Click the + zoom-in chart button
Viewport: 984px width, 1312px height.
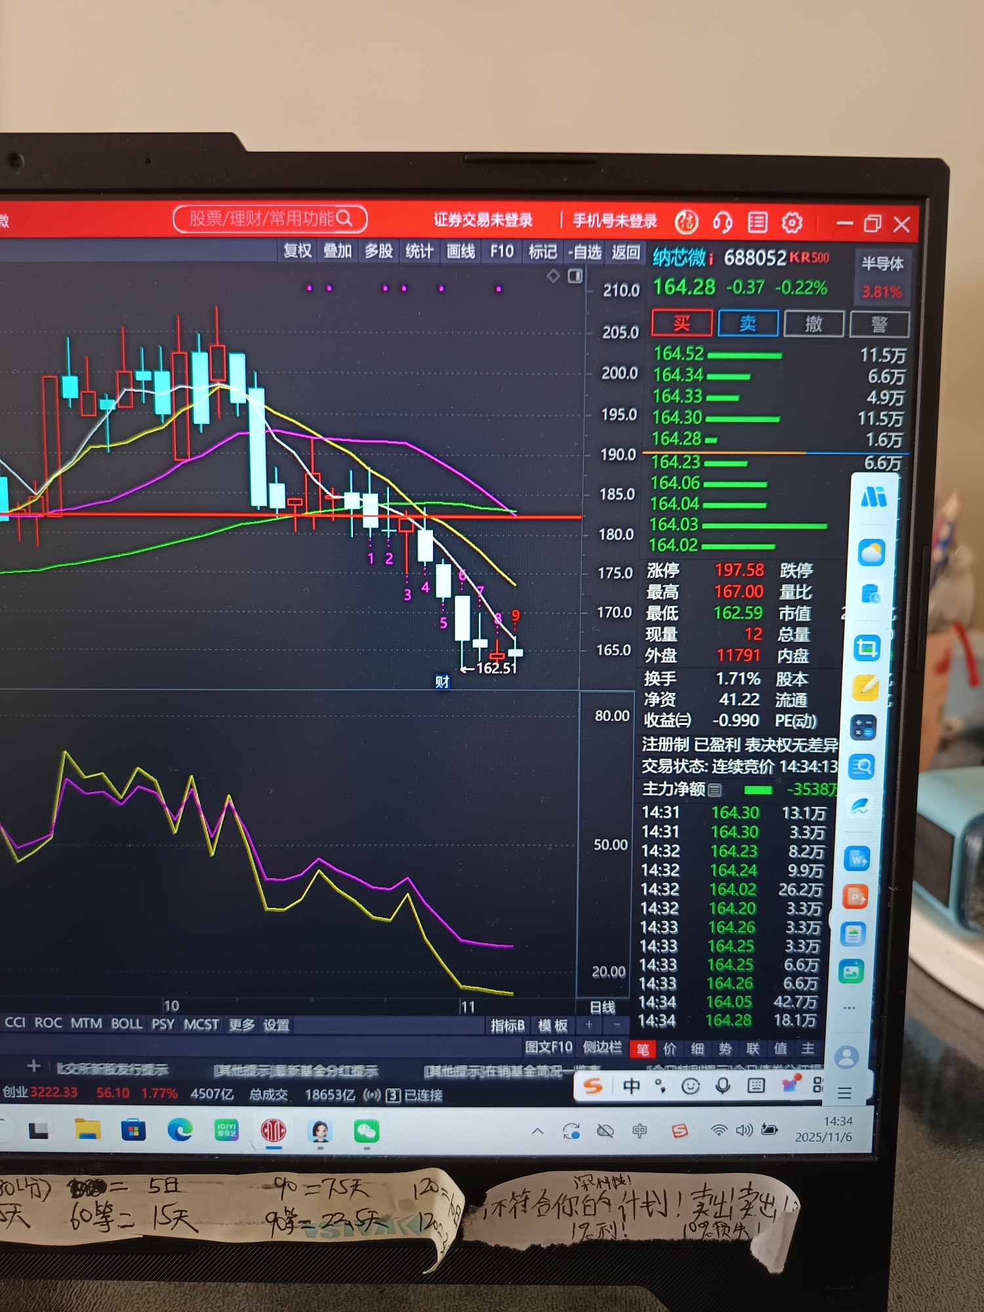589,1025
